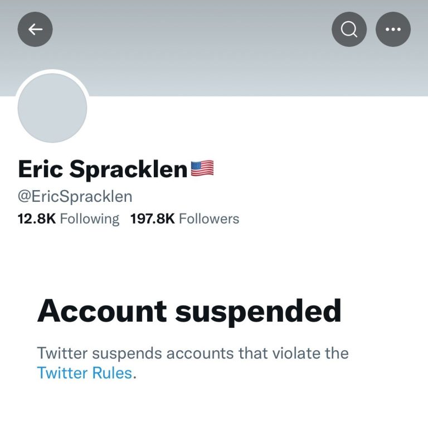Click the 12.8K following count
The height and width of the screenshot is (422, 428).
pyautogui.click(x=37, y=219)
